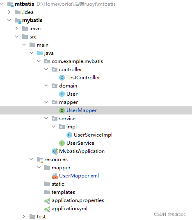
Task: Select the TestController file name
Action: pyautogui.click(x=83, y=78)
